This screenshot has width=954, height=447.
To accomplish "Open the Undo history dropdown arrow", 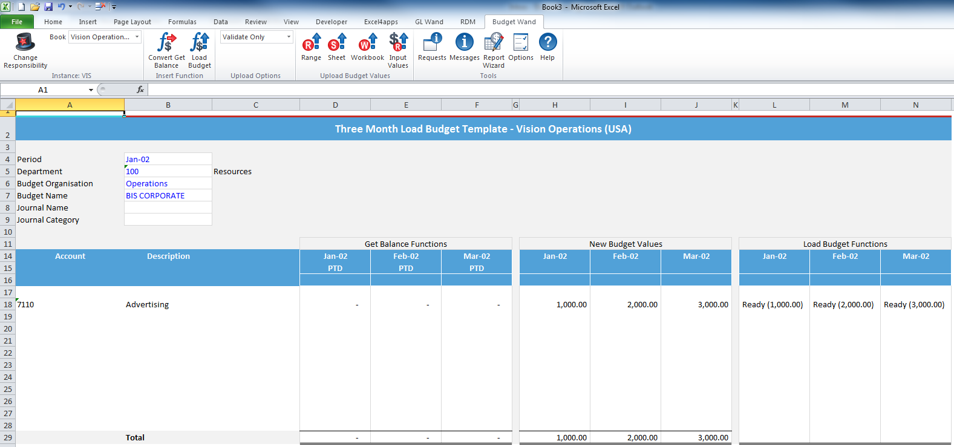I will click(70, 7).
